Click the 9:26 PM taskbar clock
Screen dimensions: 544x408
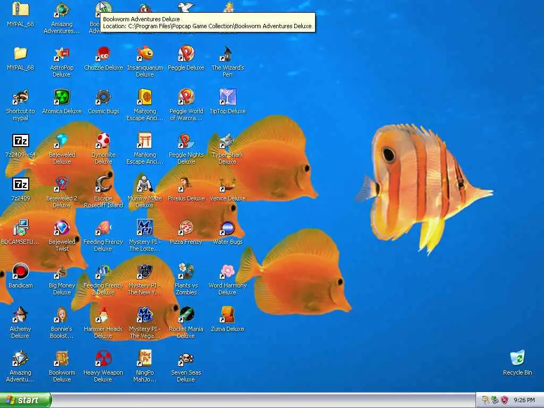524,400
